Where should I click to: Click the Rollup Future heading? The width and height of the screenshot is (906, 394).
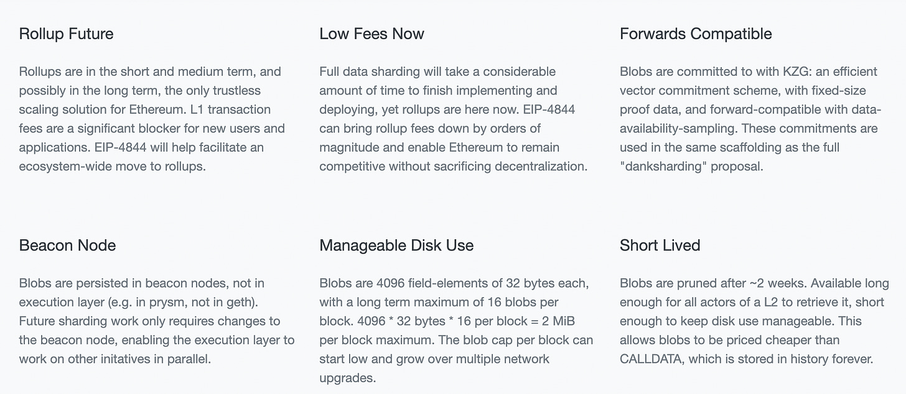[66, 34]
